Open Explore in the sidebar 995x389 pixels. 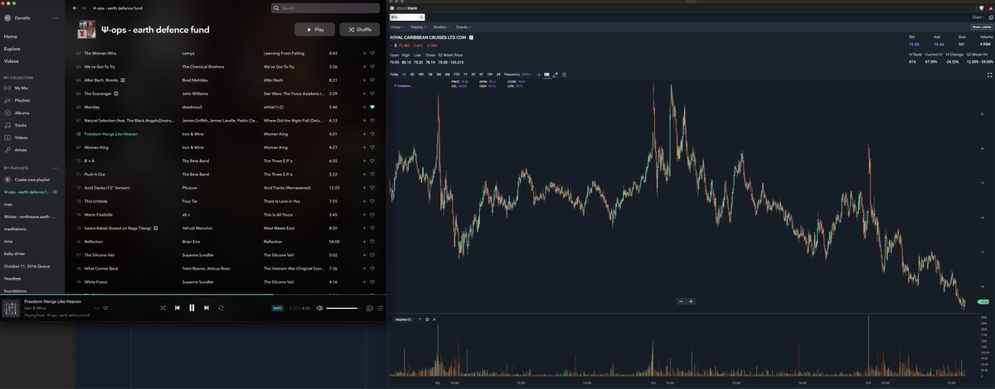coord(12,49)
